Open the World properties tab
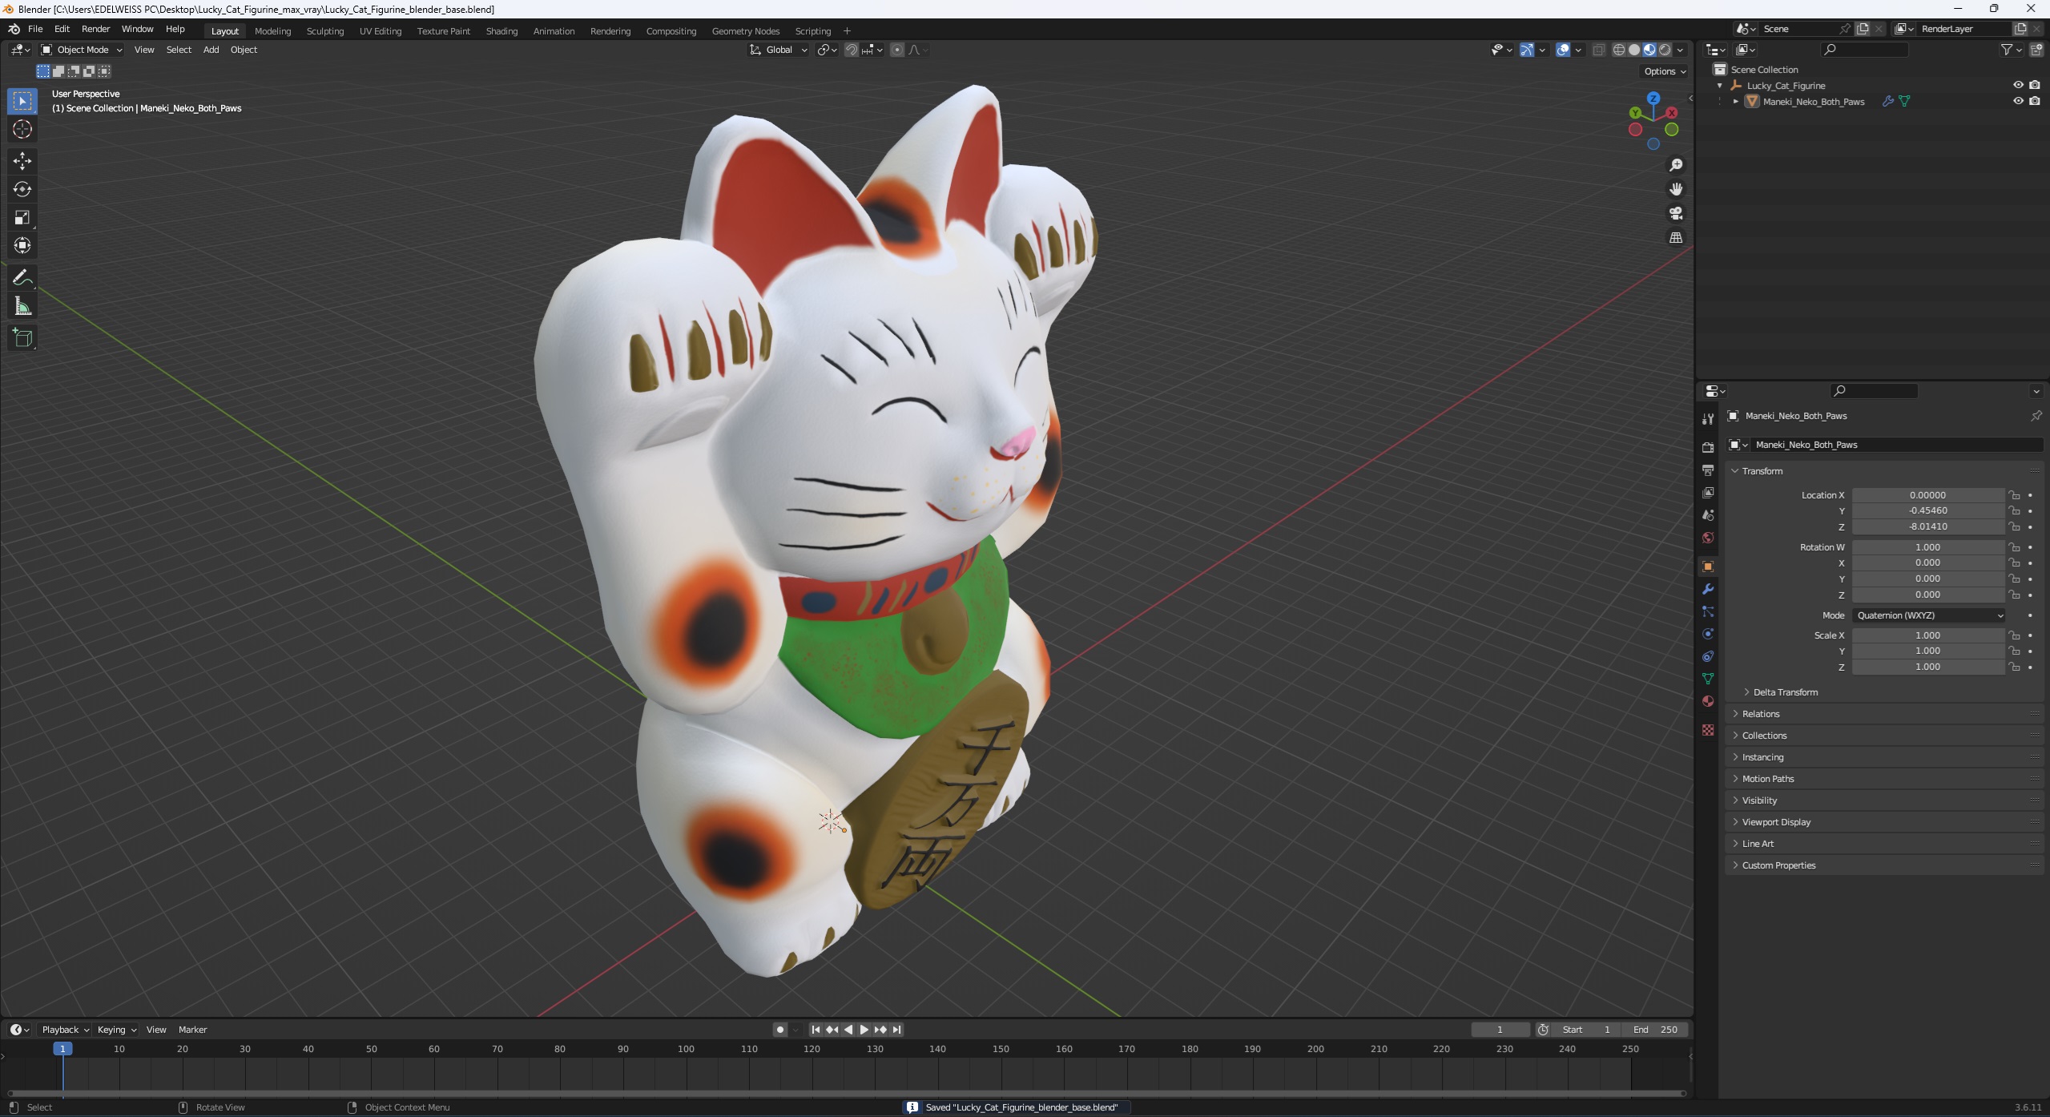Screen dimensions: 2050x1117 click(x=1708, y=537)
